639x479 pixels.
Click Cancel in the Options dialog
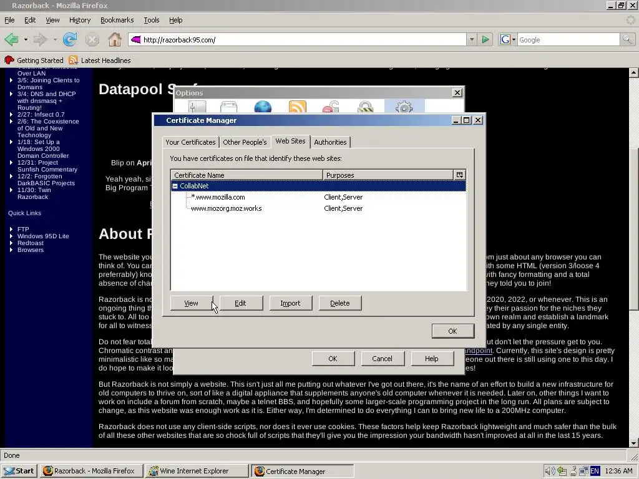point(383,359)
